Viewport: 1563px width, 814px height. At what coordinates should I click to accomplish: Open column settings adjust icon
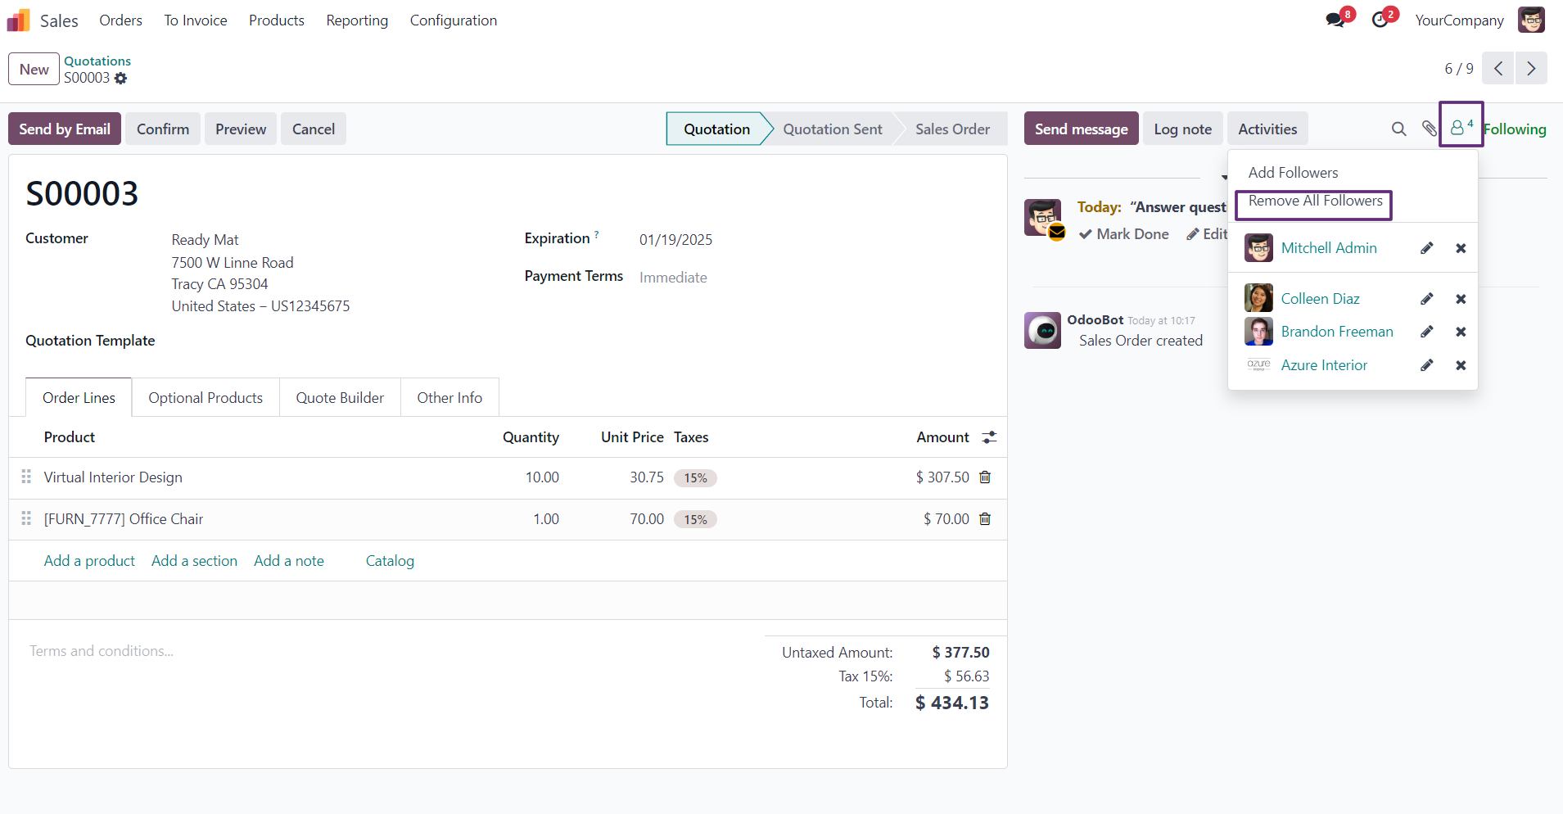point(989,437)
